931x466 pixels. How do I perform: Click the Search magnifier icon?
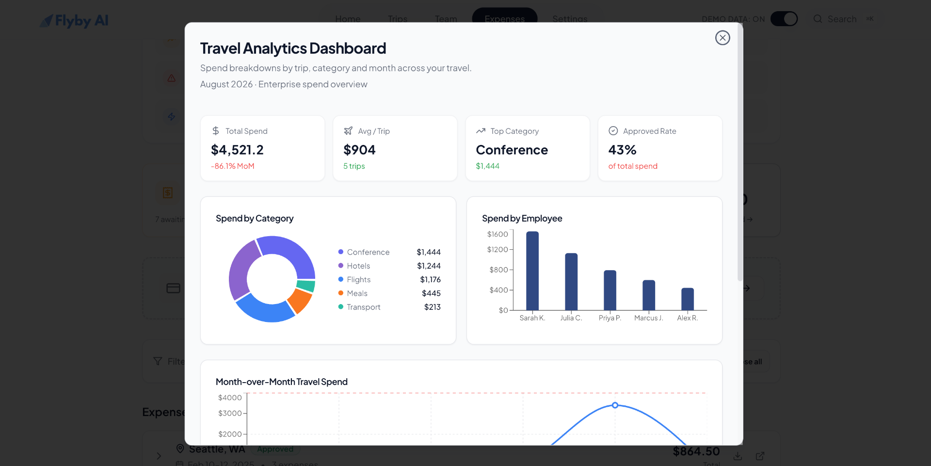click(x=818, y=19)
